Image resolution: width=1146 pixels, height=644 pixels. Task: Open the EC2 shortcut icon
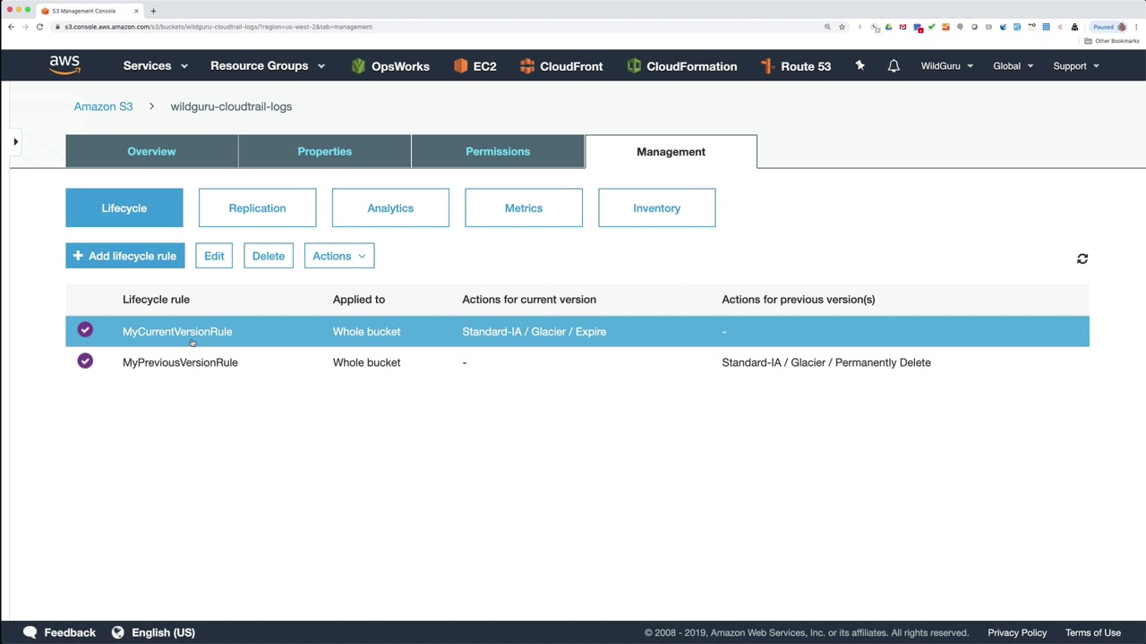(460, 66)
